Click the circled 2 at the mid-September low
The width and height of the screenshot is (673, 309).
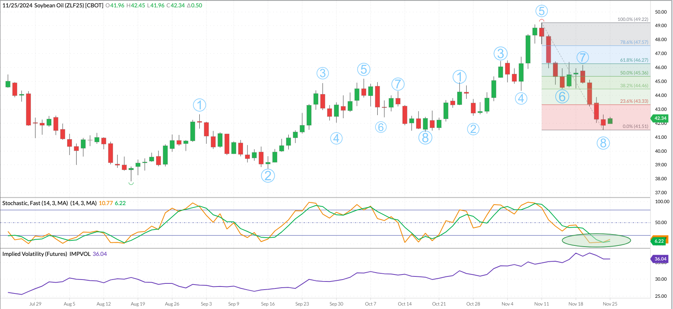[x=268, y=176]
